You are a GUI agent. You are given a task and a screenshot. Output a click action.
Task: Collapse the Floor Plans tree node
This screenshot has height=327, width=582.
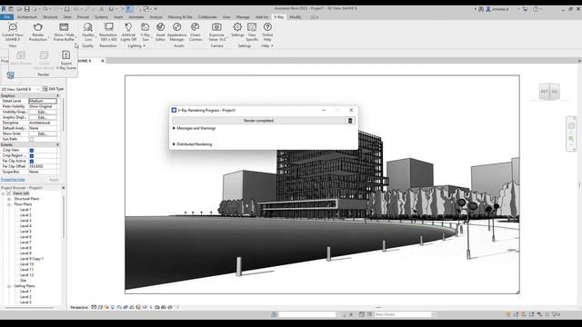[9, 204]
